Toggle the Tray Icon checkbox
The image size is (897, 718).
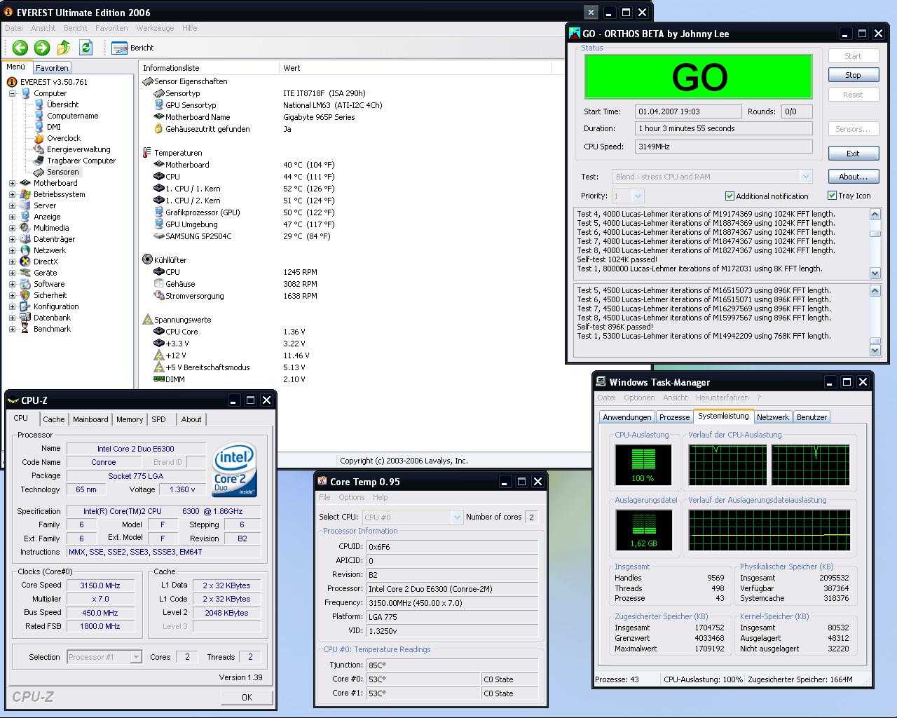pos(832,196)
